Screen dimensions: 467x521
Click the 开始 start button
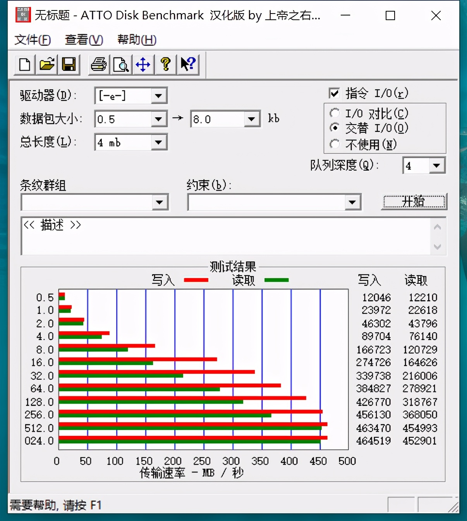coord(414,202)
